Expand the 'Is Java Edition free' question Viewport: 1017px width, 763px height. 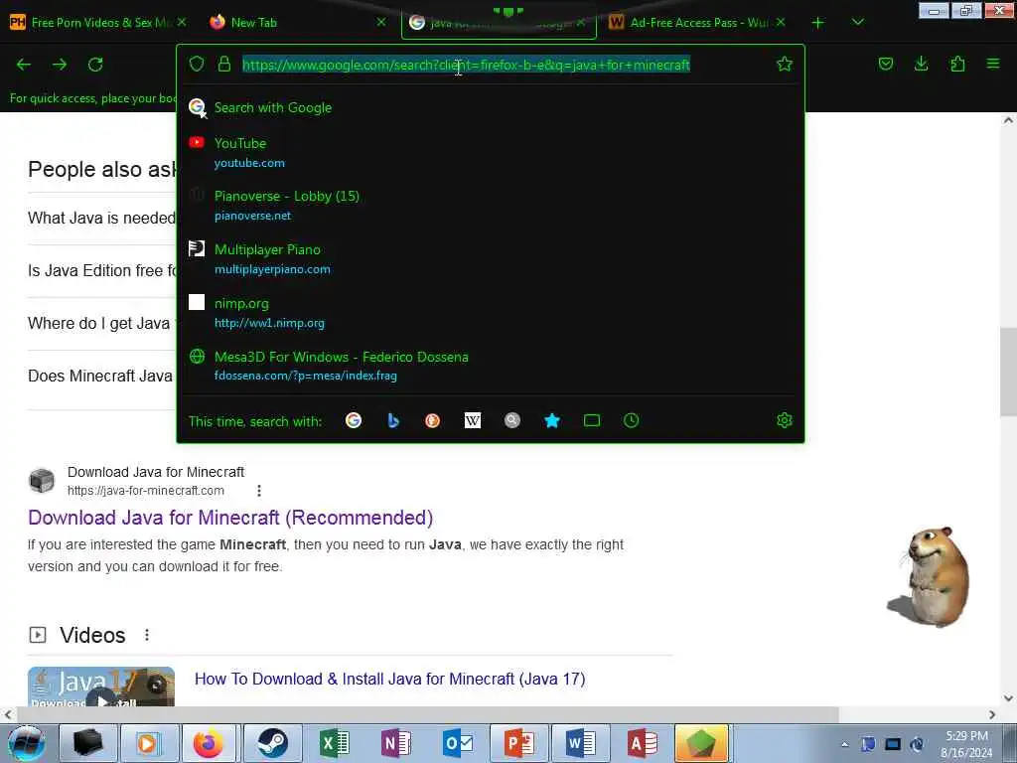pyautogui.click(x=101, y=270)
